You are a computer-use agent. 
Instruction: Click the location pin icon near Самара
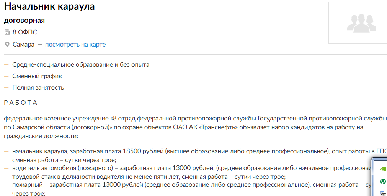[7, 45]
